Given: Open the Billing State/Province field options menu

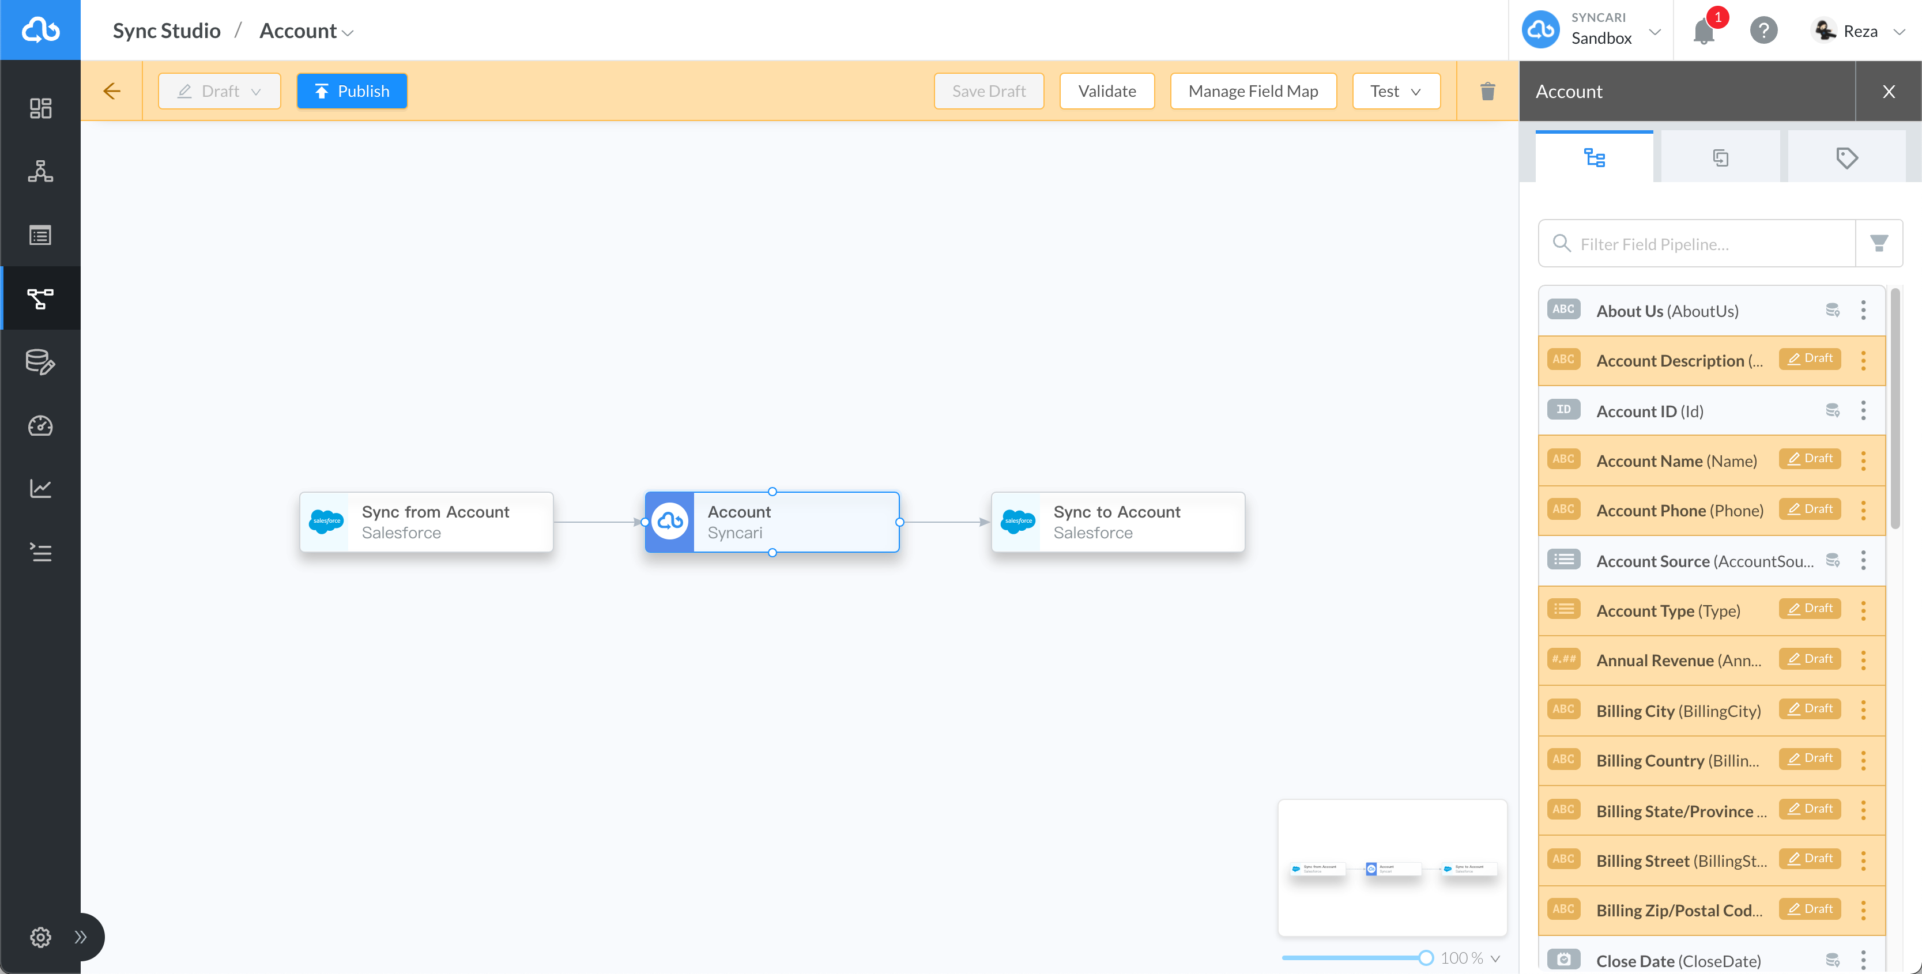Looking at the screenshot, I should 1863,810.
